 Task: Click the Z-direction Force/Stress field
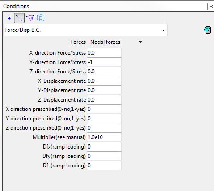[x=104, y=72]
